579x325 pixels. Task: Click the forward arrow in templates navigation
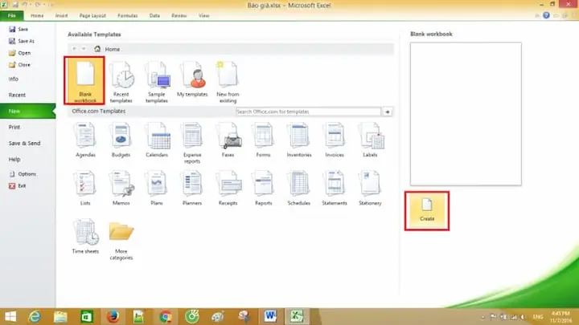[84, 49]
